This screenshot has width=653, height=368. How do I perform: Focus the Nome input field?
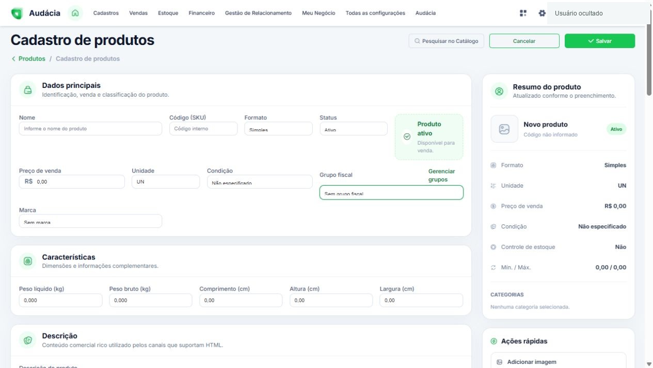point(90,129)
